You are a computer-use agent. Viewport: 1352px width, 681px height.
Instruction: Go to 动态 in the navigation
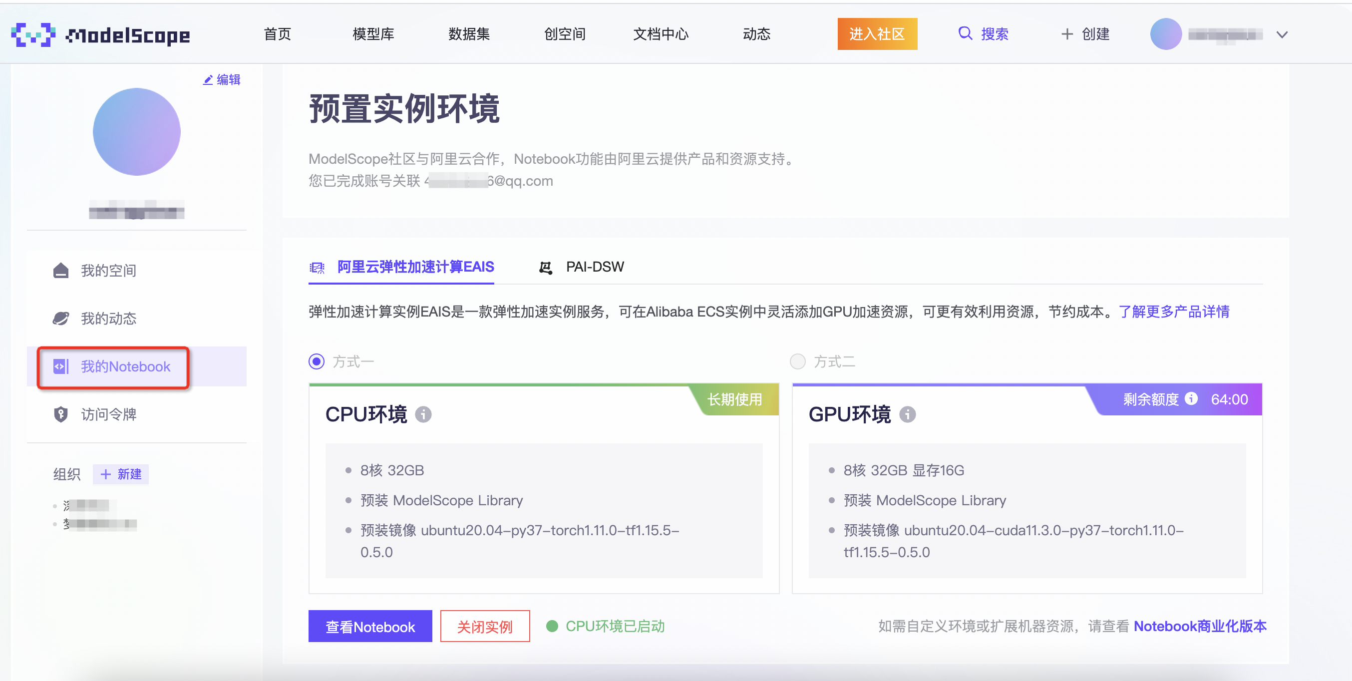coord(756,34)
